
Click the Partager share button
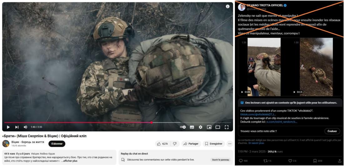(x=191, y=144)
